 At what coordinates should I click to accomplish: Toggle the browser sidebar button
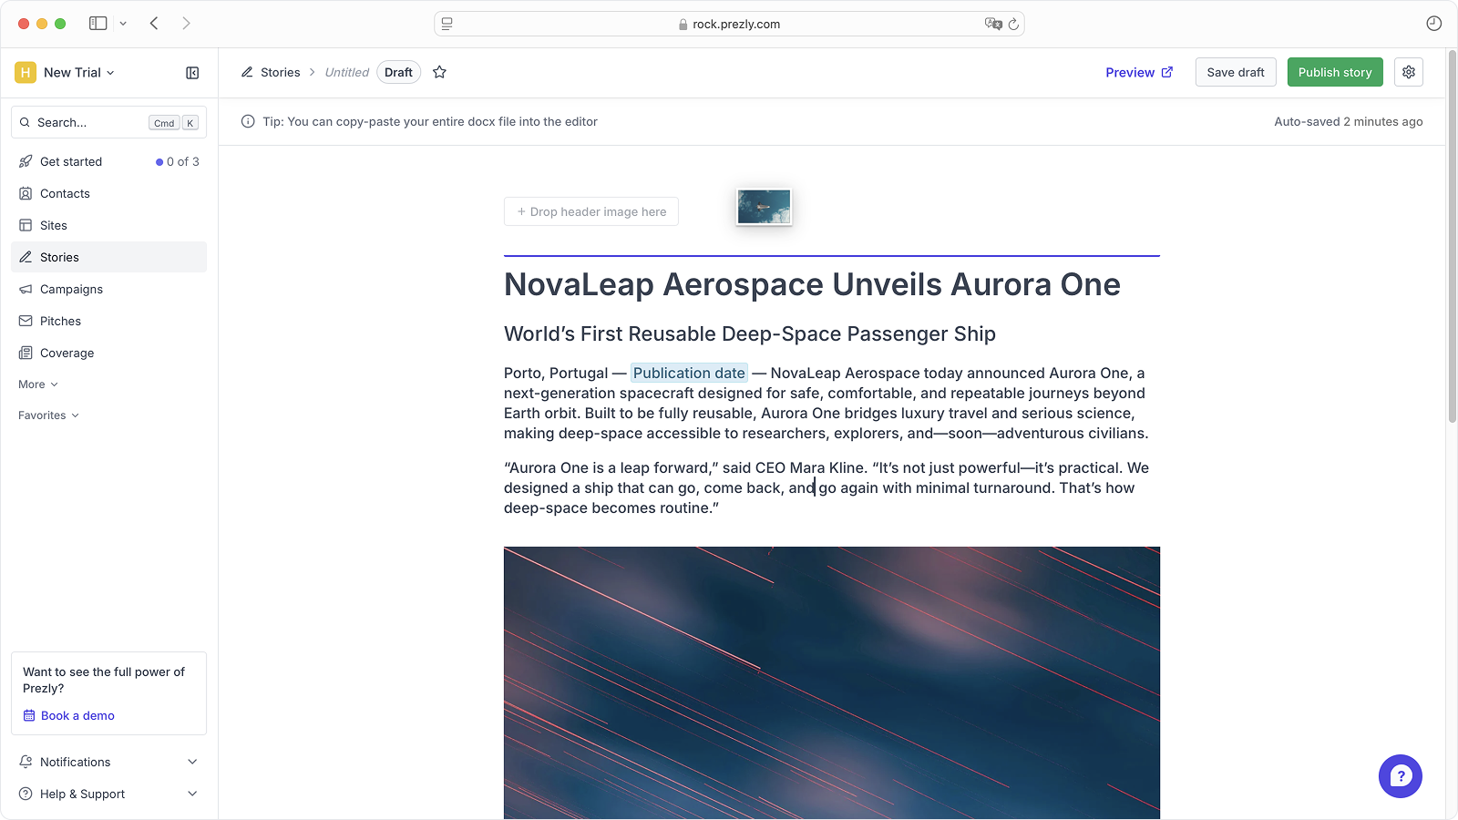98,24
